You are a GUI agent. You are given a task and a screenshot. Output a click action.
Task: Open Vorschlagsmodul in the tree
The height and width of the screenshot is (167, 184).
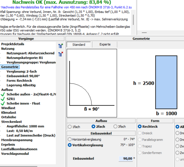click(x=15, y=154)
